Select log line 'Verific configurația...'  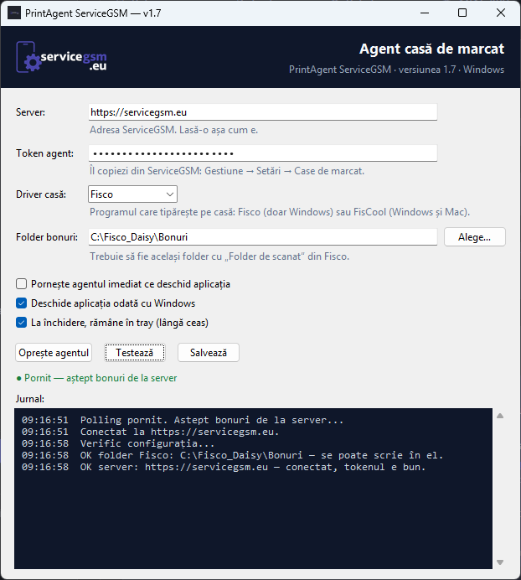tap(147, 443)
